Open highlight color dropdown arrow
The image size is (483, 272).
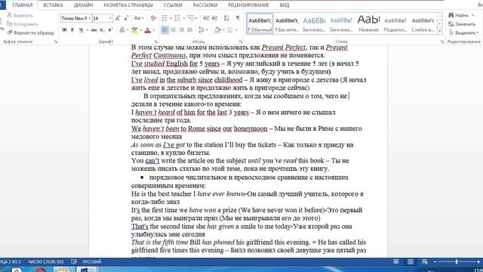141,30
